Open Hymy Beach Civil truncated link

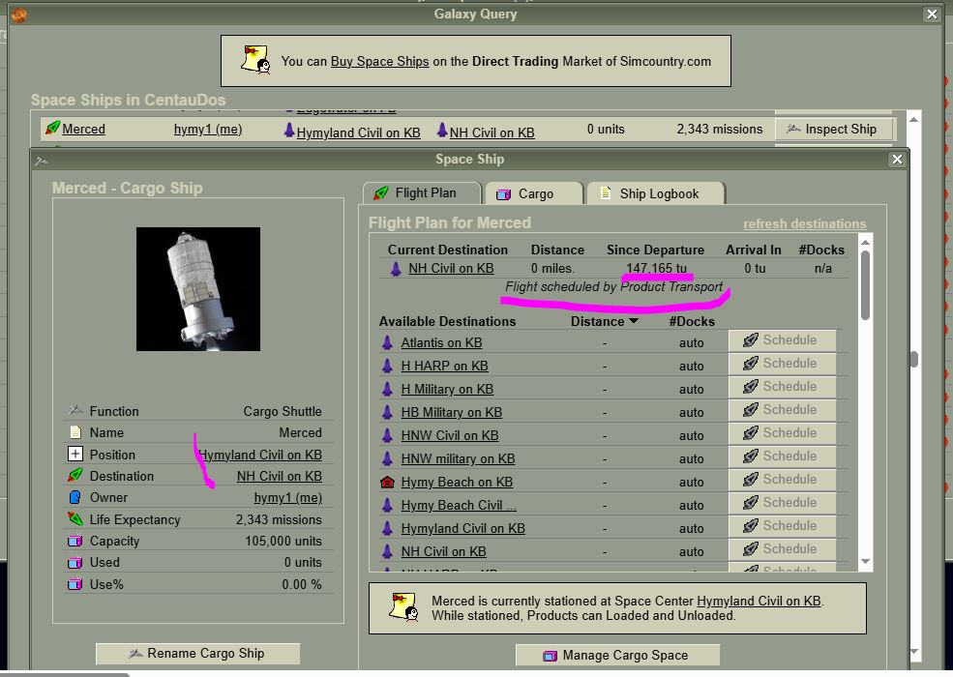click(x=459, y=505)
